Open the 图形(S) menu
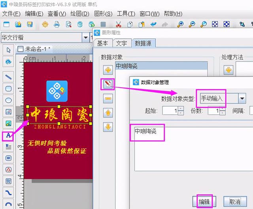The image size is (253, 209). (103, 14)
